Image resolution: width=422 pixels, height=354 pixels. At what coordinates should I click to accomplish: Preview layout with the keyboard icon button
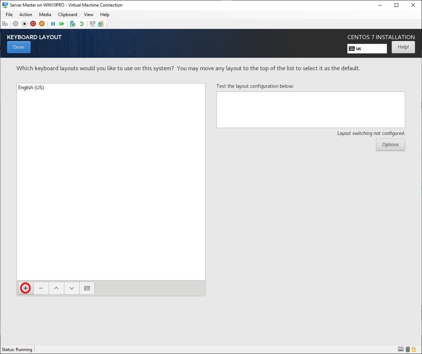(x=87, y=288)
